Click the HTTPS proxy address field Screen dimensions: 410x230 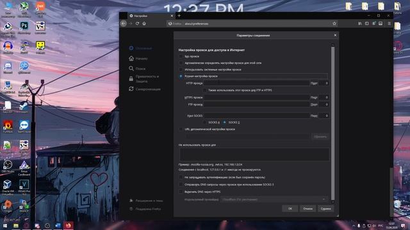click(256, 97)
